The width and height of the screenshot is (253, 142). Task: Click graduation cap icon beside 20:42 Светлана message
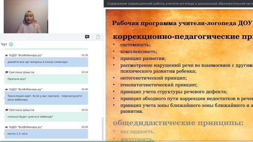click(7, 110)
